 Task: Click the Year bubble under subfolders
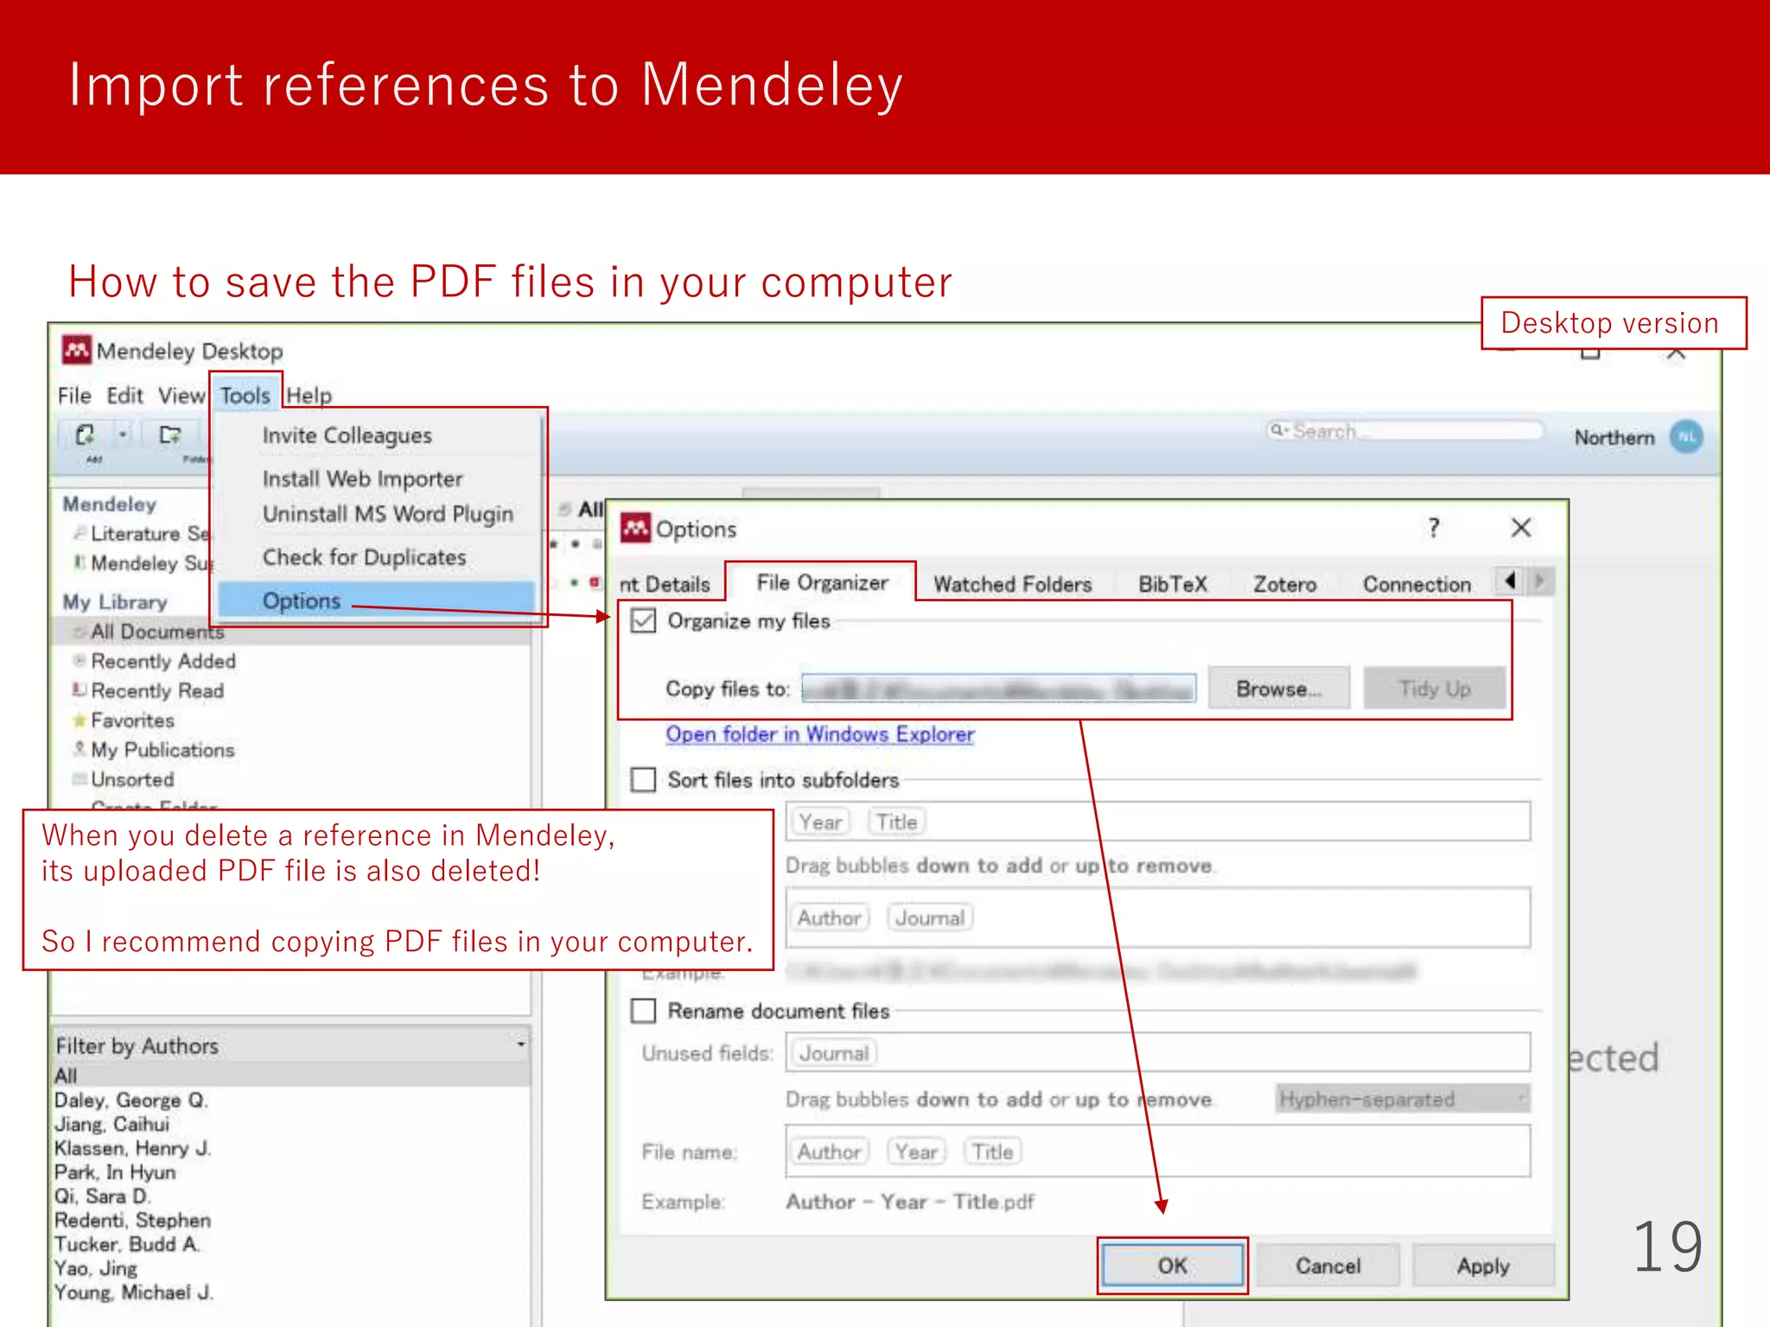[x=820, y=822]
